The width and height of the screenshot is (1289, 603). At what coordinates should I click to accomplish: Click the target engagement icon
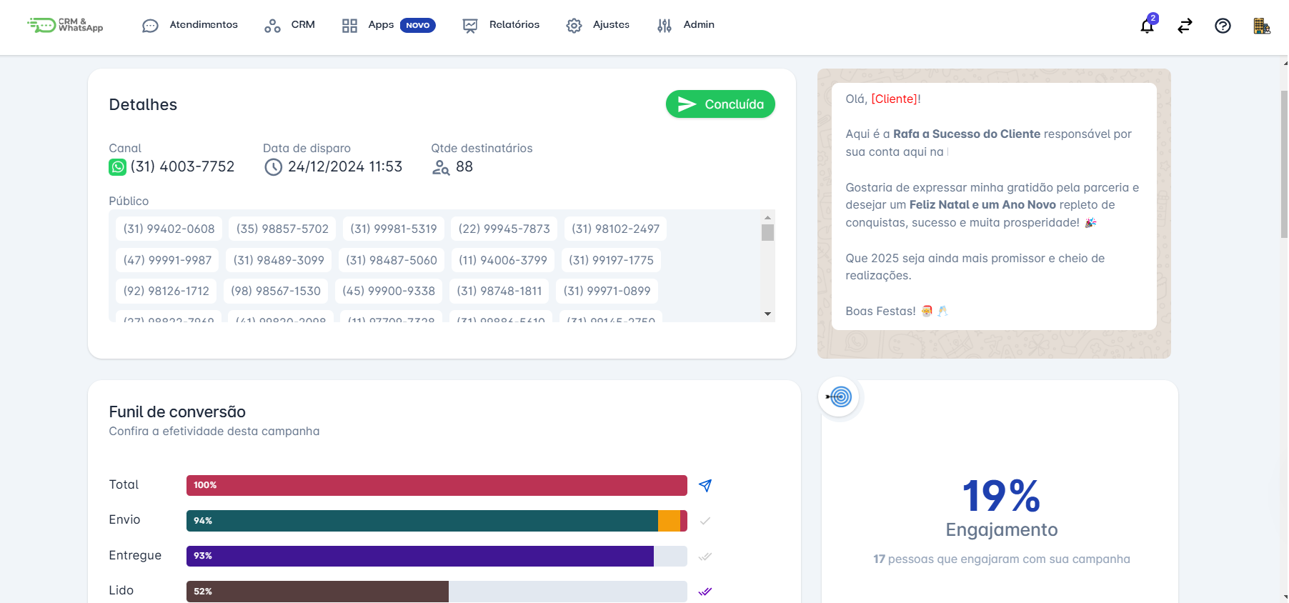tap(840, 397)
